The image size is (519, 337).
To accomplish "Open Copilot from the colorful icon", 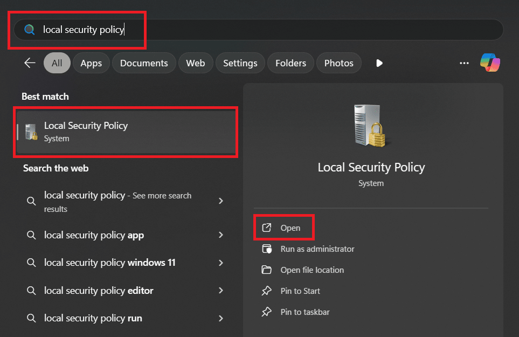I will [x=490, y=63].
